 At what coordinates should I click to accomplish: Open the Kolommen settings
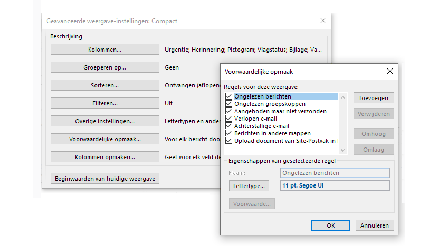pos(105,50)
